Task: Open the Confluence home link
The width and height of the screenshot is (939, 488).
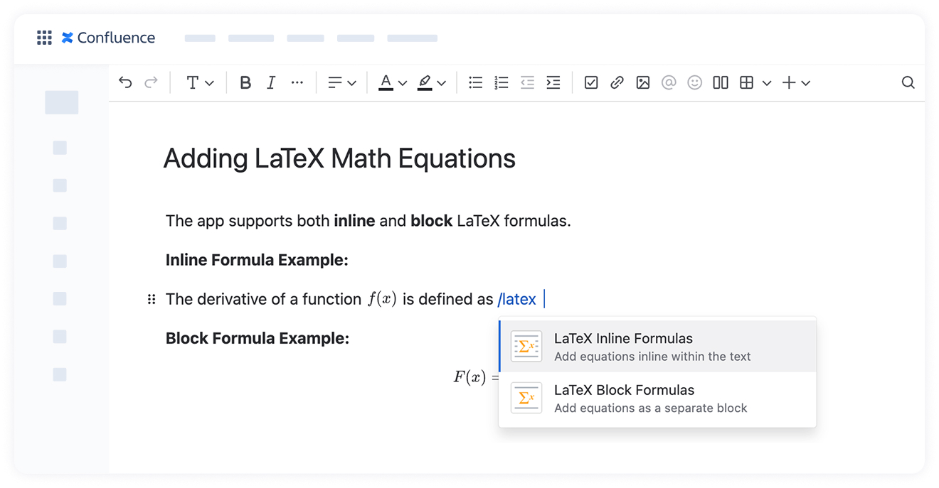Action: (x=108, y=38)
